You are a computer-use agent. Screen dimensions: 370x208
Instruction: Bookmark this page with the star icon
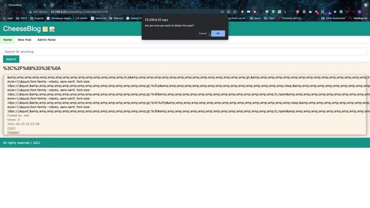click(235, 12)
